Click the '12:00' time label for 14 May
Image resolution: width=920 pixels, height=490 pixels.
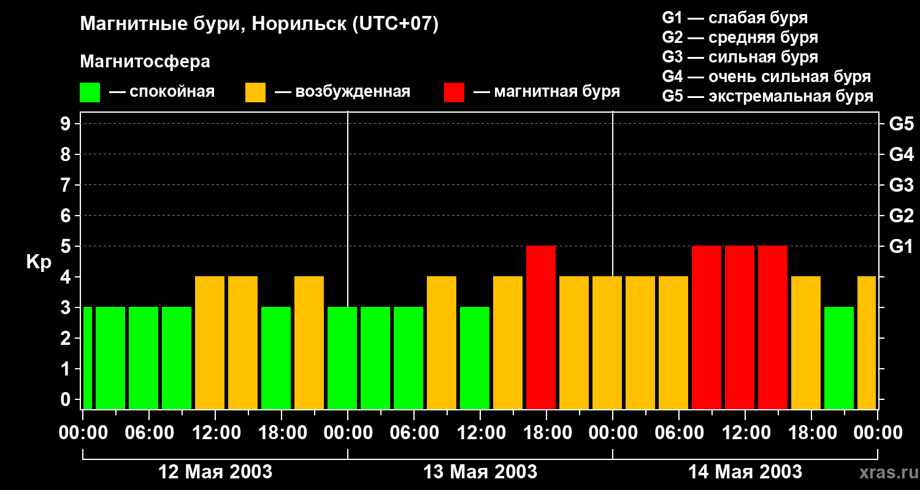coord(745,433)
